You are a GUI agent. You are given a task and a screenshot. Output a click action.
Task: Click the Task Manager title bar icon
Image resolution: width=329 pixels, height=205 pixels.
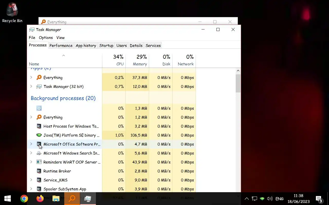click(32, 29)
